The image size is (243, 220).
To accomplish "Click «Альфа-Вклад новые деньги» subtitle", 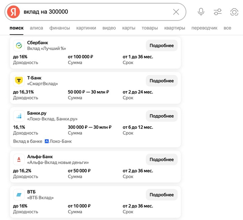I will (58, 162).
